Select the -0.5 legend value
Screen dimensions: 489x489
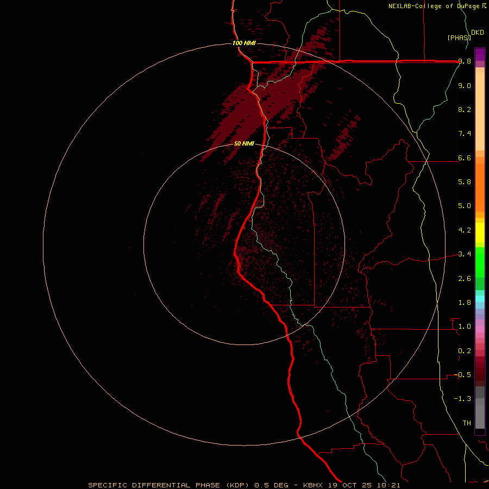(x=462, y=375)
